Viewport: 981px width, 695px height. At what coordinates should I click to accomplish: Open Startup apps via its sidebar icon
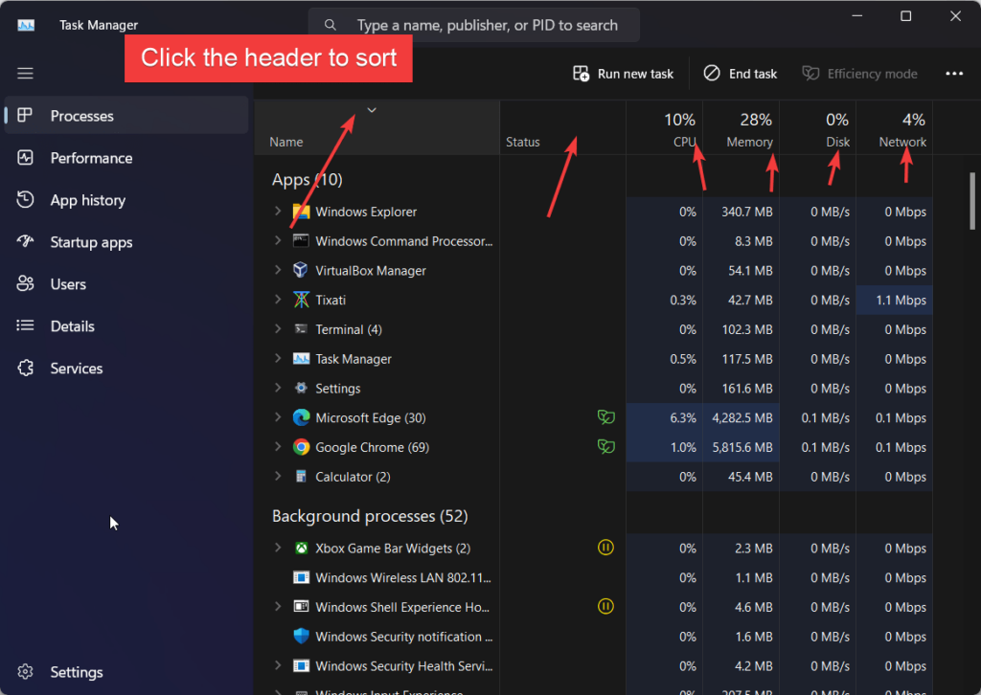tap(25, 242)
